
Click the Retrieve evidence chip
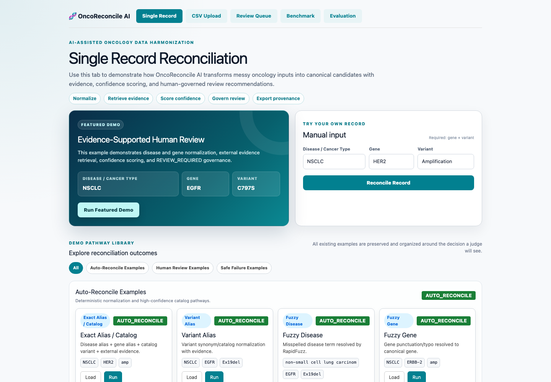coord(128,99)
